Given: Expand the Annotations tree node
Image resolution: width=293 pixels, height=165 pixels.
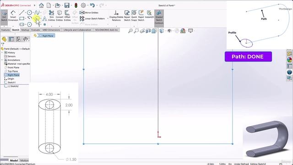Looking at the screenshot, I should (x=2, y=60).
